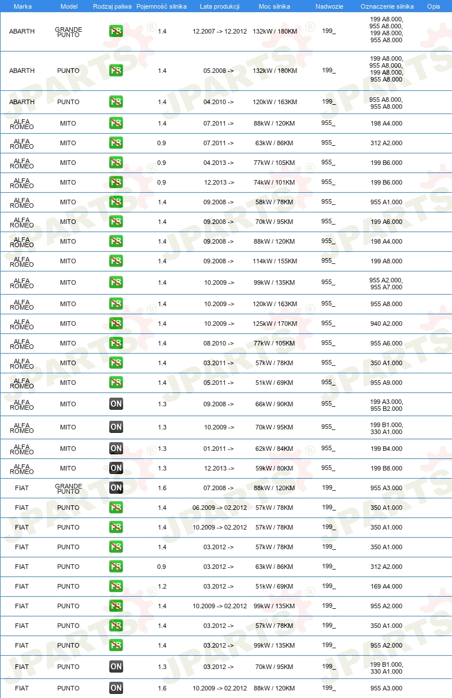The image size is (452, 698).
Task: Click petrol icon in Mito 125kW / 170KM row
Action: [x=116, y=324]
